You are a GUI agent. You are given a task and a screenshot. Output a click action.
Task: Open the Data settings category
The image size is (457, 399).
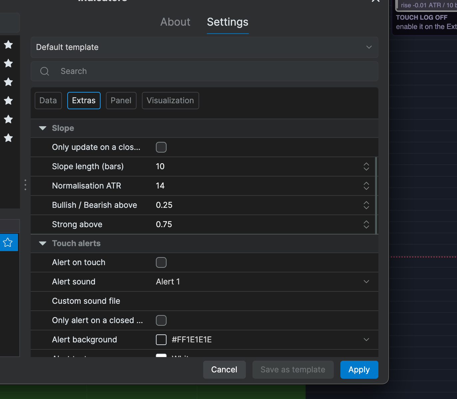coord(48,101)
